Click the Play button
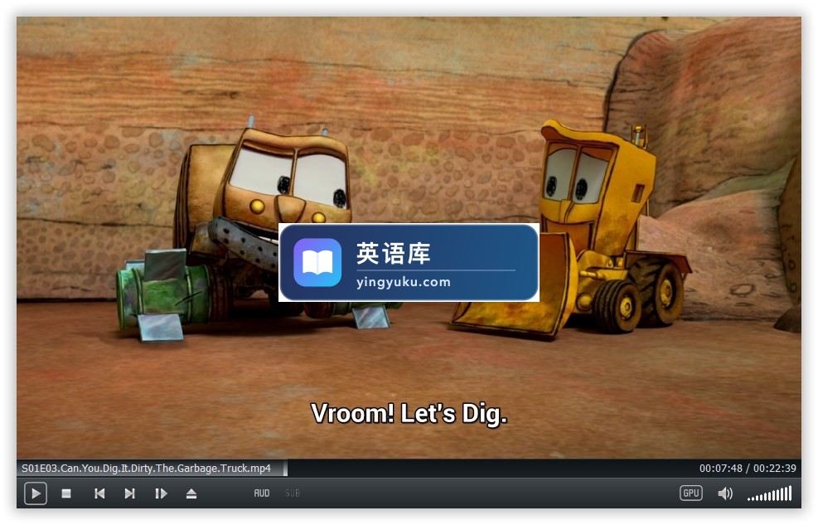818x525 pixels. (36, 493)
